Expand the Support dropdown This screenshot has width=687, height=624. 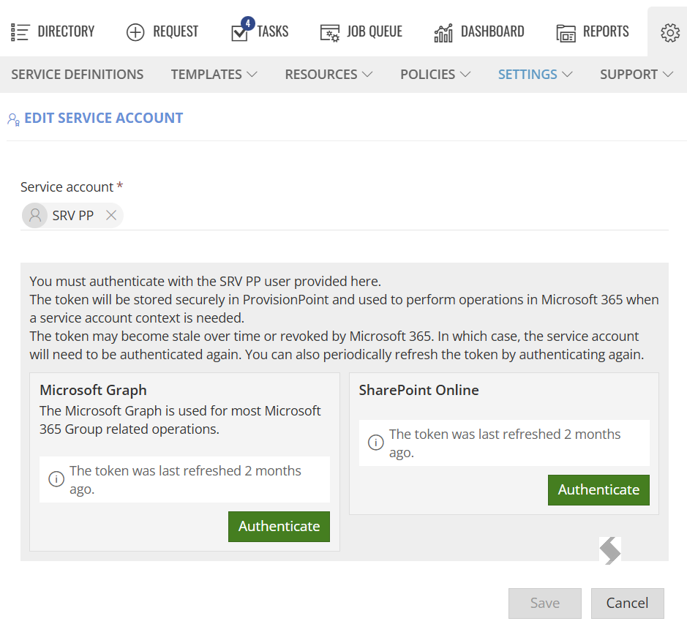(637, 75)
